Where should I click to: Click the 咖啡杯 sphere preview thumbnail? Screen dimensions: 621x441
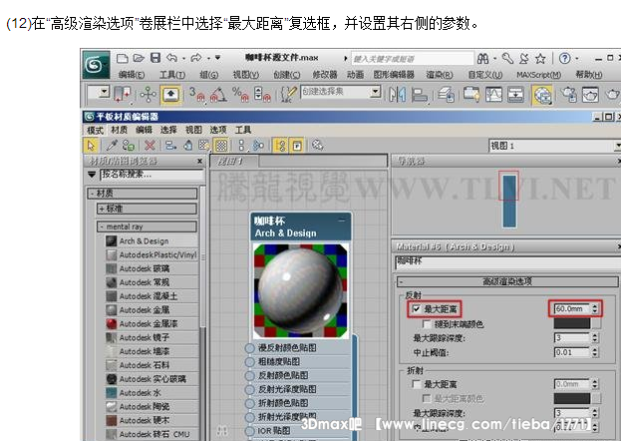tap(301, 290)
